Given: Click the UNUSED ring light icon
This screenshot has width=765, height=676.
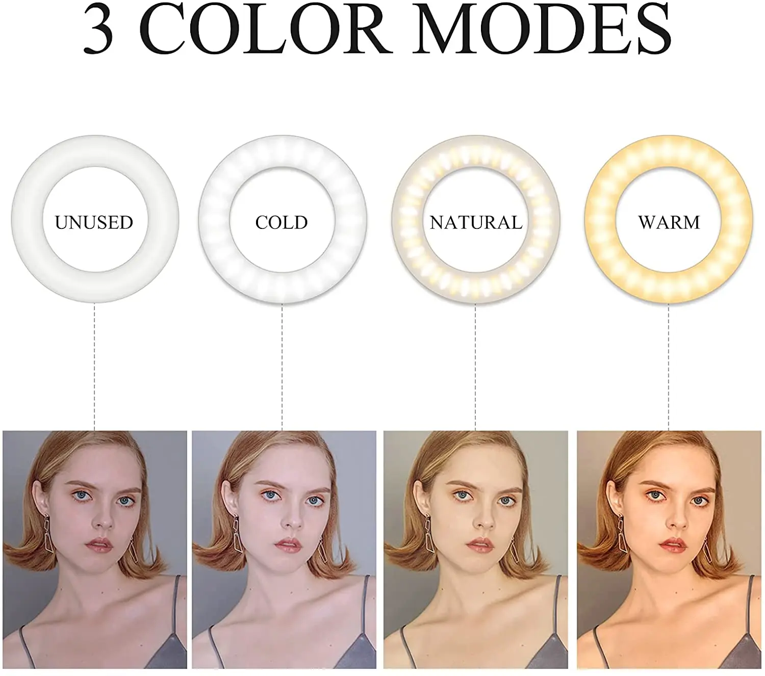Looking at the screenshot, I should (x=95, y=221).
